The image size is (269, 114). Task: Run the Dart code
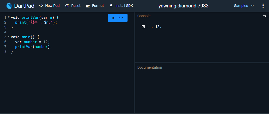(x=118, y=18)
